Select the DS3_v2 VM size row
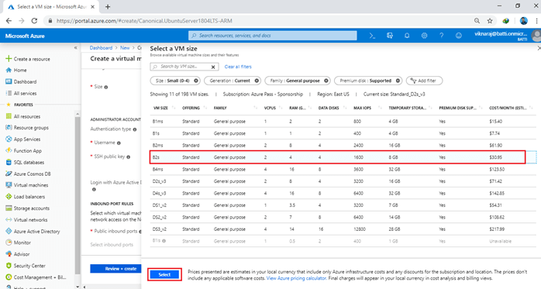541x289 pixels. point(343,229)
